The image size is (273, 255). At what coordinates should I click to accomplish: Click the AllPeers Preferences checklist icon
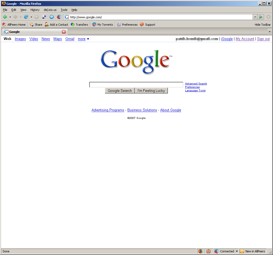click(x=119, y=25)
